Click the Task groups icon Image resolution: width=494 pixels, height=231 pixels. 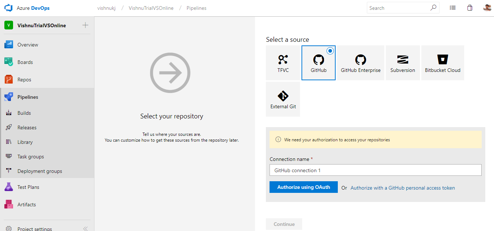pos(9,157)
